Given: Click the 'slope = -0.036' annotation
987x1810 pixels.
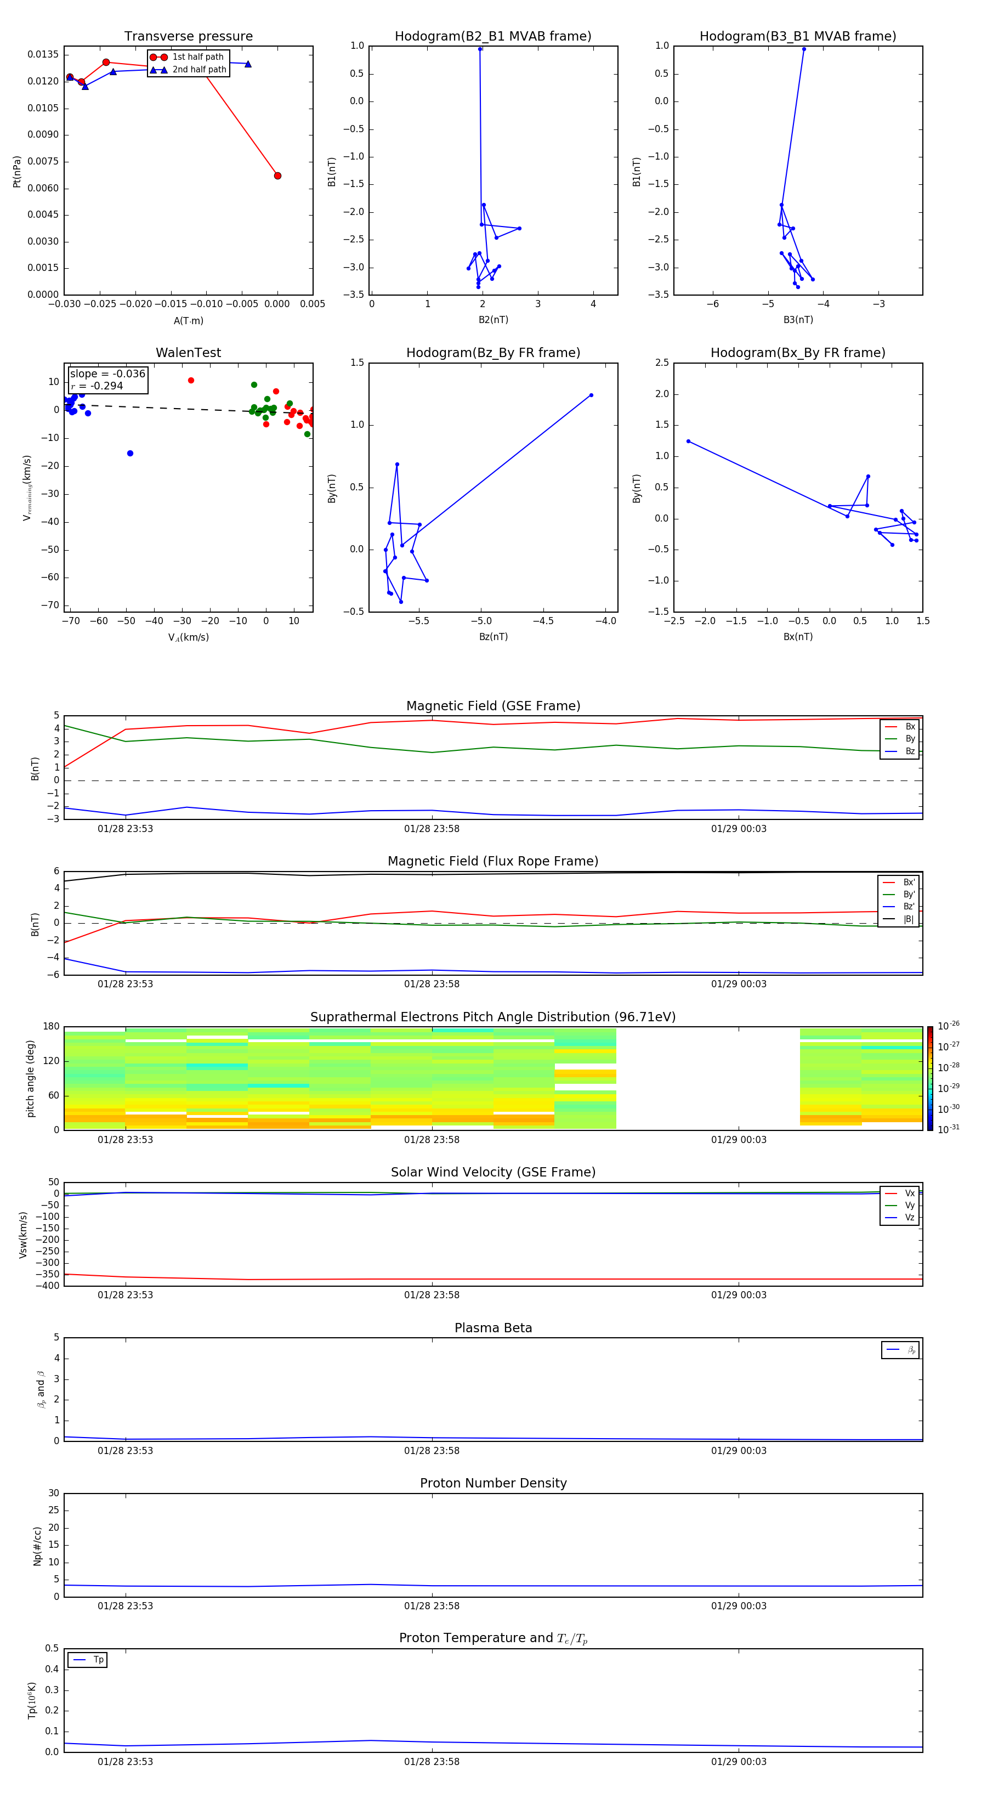Looking at the screenshot, I should 107,374.
